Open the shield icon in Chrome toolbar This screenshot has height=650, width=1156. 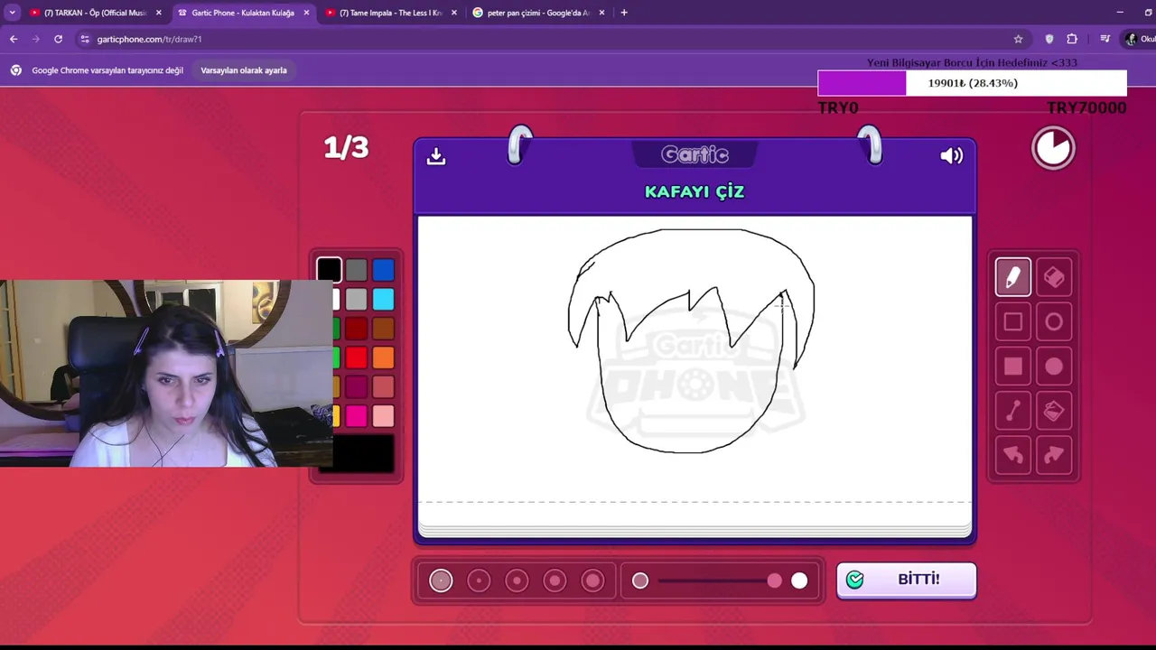1049,39
